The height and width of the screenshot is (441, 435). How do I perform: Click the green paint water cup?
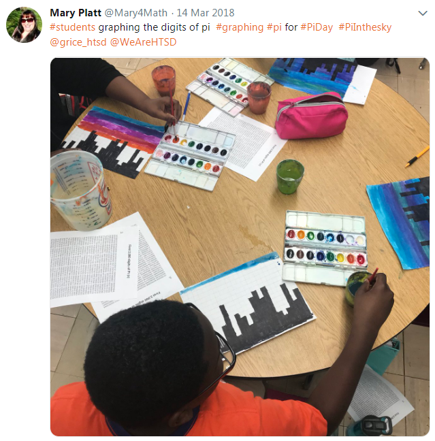coord(290,176)
